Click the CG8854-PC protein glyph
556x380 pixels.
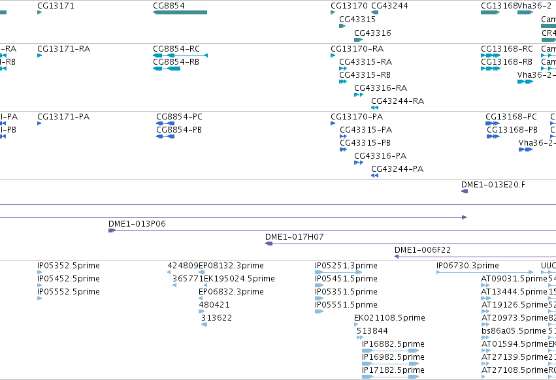165,123
